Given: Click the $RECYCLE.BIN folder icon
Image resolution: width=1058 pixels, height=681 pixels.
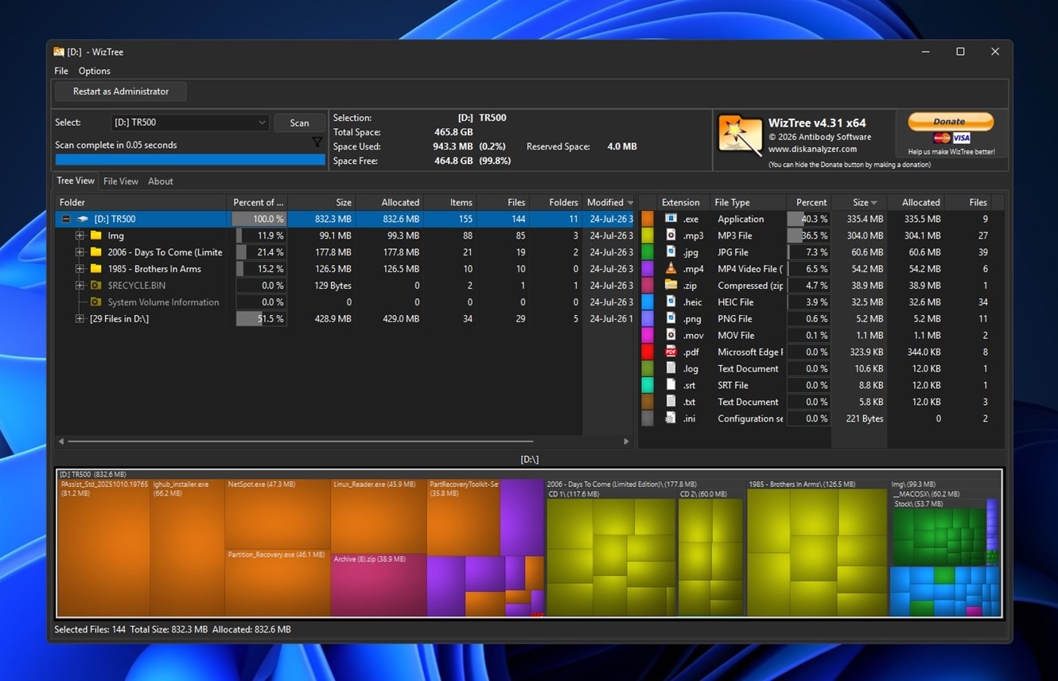Looking at the screenshot, I should click(x=95, y=286).
